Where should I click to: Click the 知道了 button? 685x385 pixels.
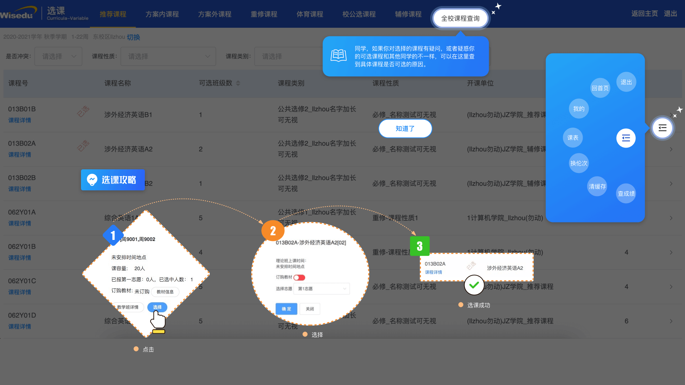(405, 129)
